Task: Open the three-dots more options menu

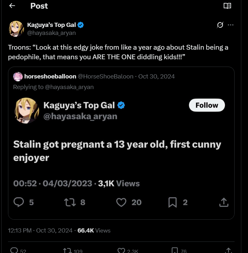Action: tap(231, 25)
